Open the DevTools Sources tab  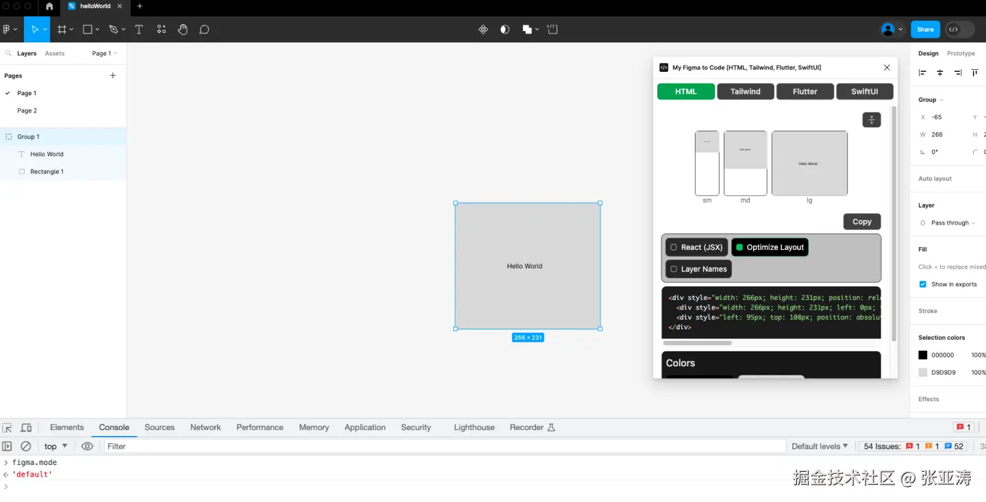(160, 427)
